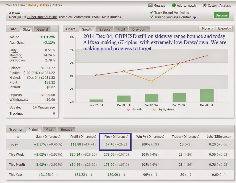Click the Trading Privileges Verified green checkmark
The height and width of the screenshot is (183, 236).
pyautogui.click(x=151, y=17)
